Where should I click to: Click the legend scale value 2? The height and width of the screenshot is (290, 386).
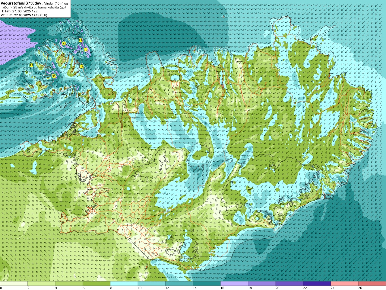pos(29,288)
